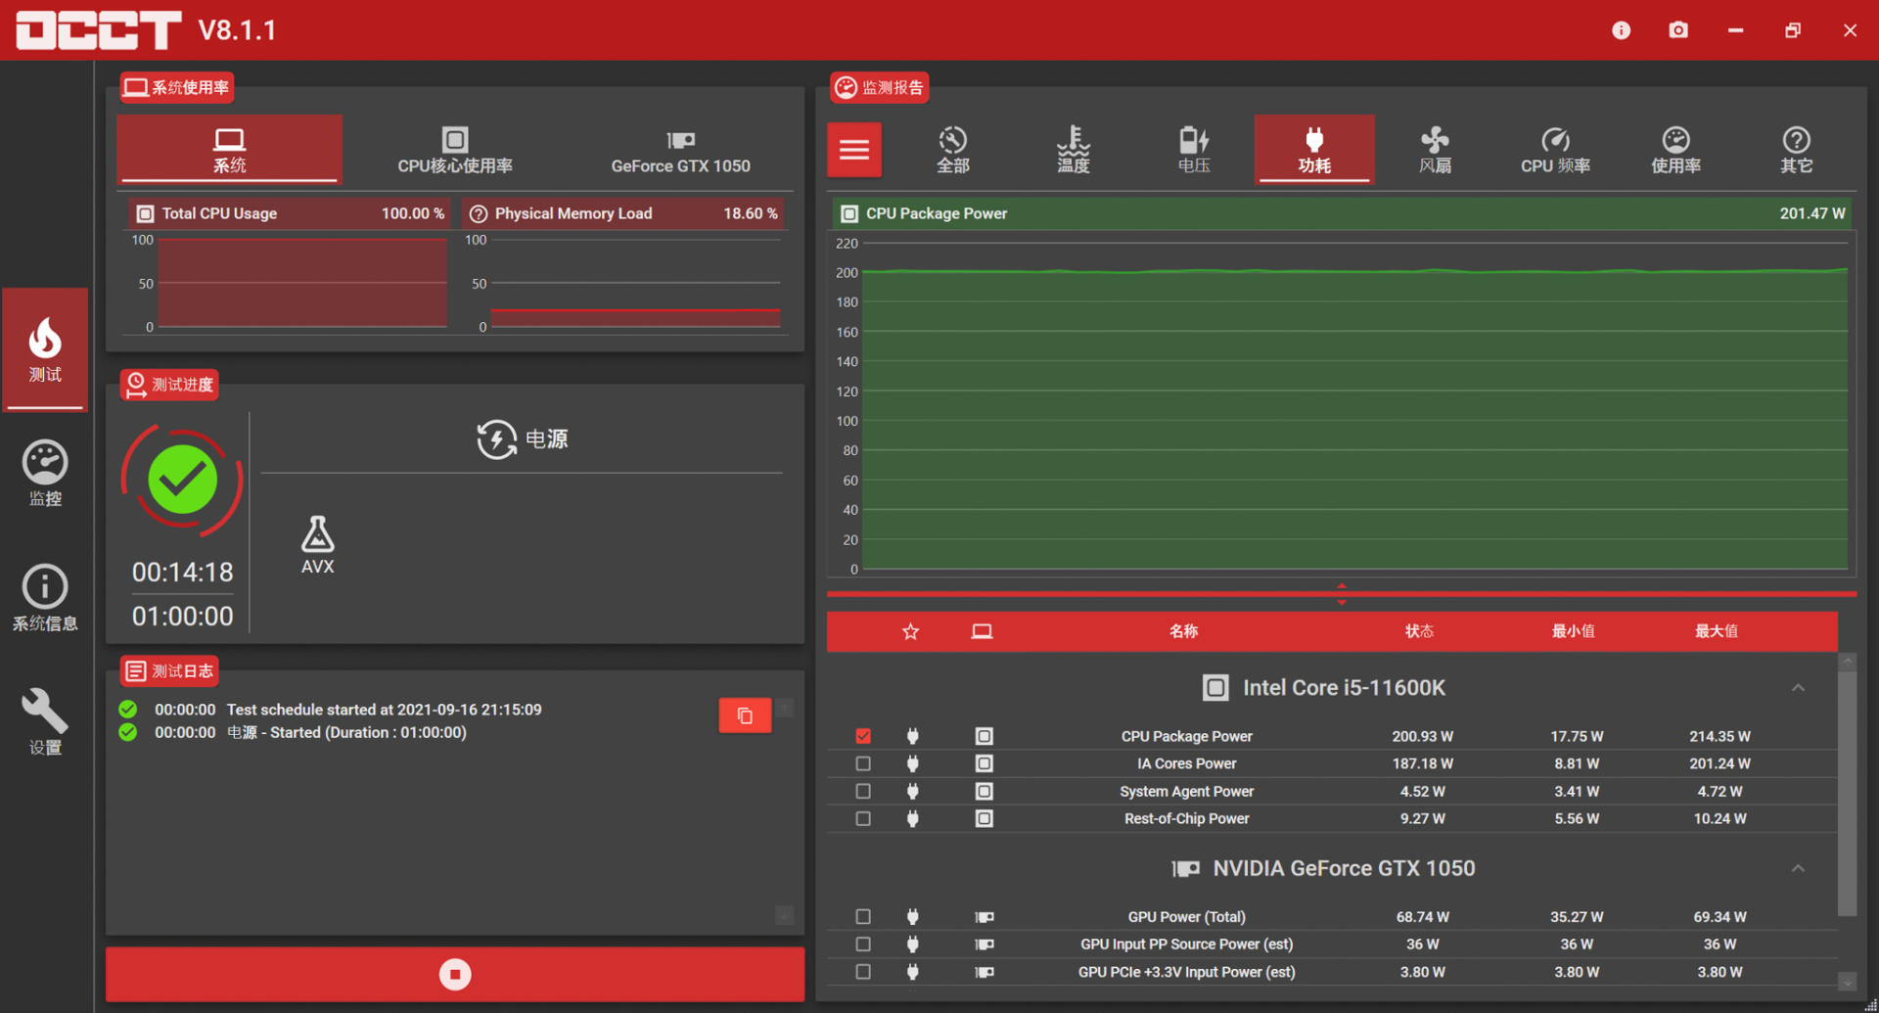Image resolution: width=1879 pixels, height=1013 pixels.
Task: Open the GeForce GTX 1050 usage tab
Action: coord(680,150)
